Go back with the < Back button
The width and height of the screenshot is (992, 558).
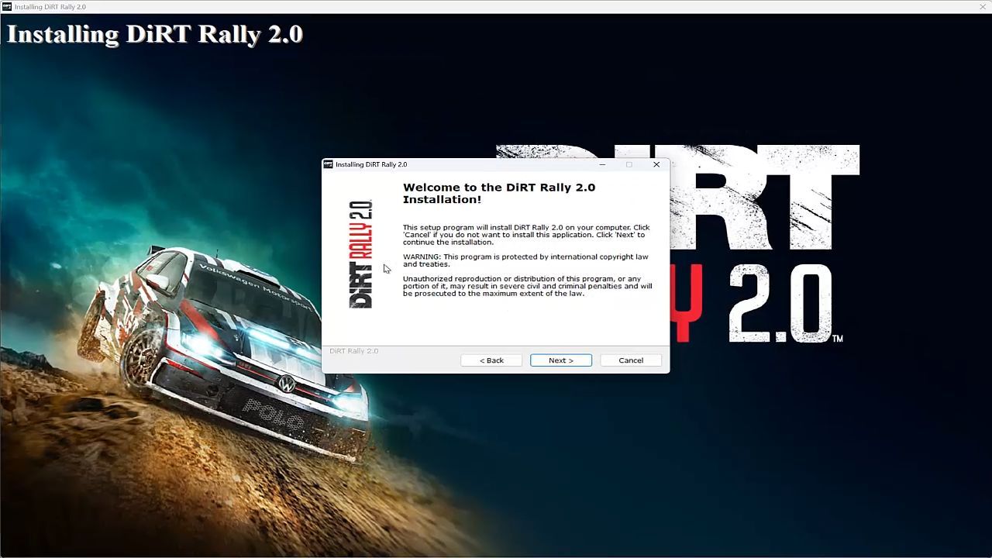[491, 360]
